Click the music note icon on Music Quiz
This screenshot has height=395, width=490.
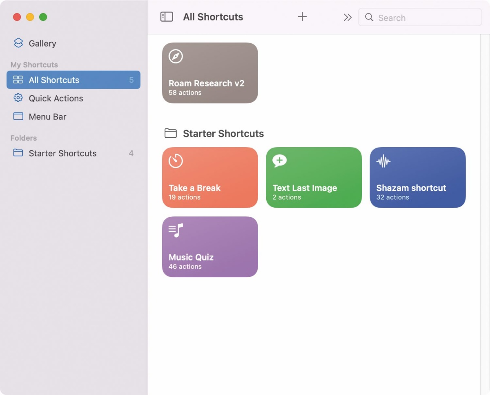point(176,231)
